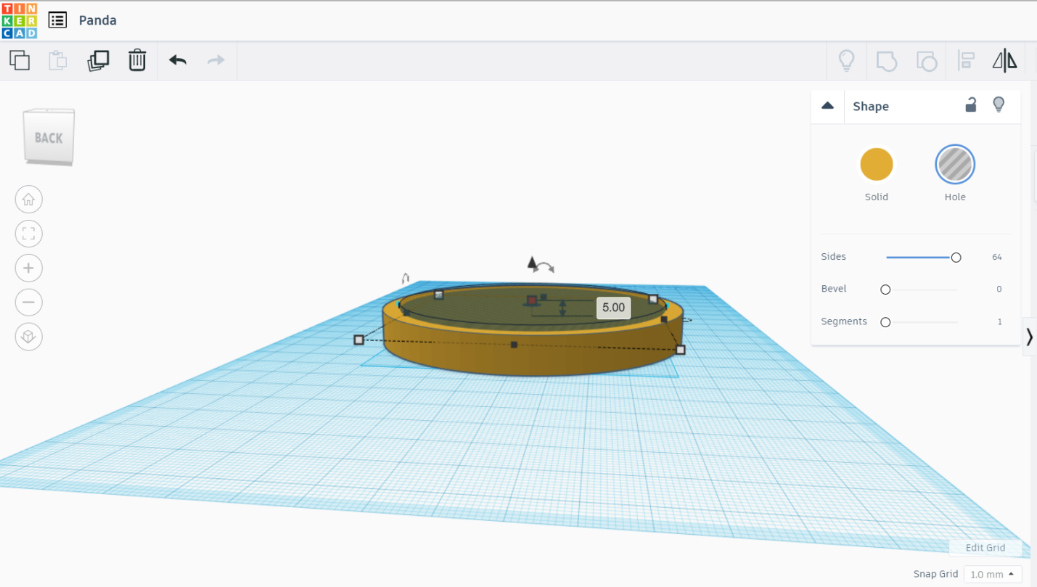Select the bottom-right white corner handle
Viewport: 1037px width, 587px height.
[680, 350]
